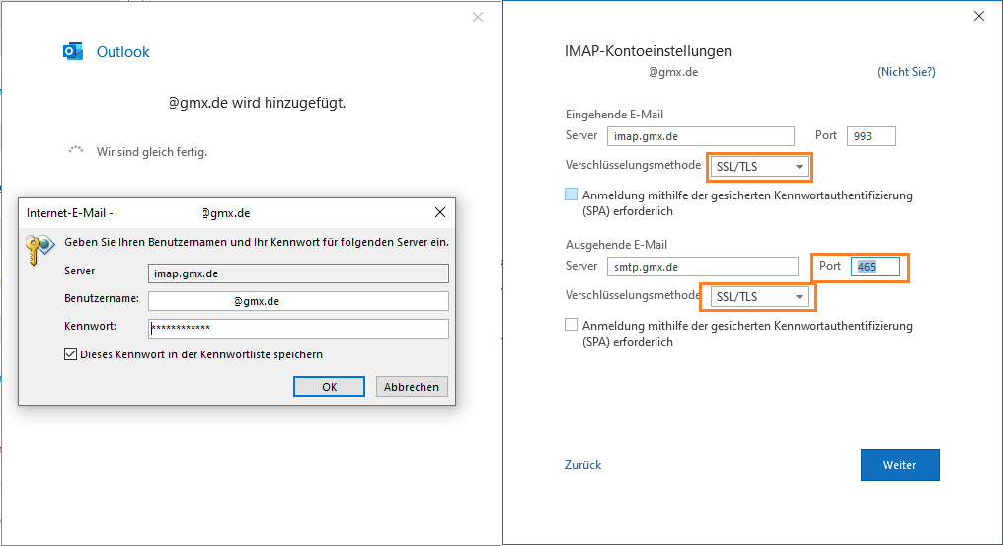Click the outgoing server field smtp.gmx.de
Image resolution: width=1003 pixels, height=546 pixels.
point(702,267)
